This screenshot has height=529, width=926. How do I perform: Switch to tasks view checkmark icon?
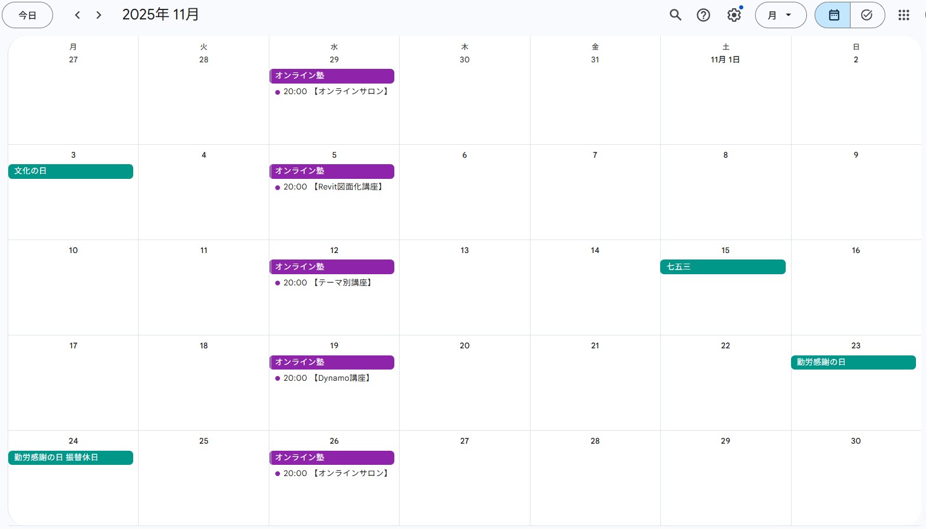(866, 15)
